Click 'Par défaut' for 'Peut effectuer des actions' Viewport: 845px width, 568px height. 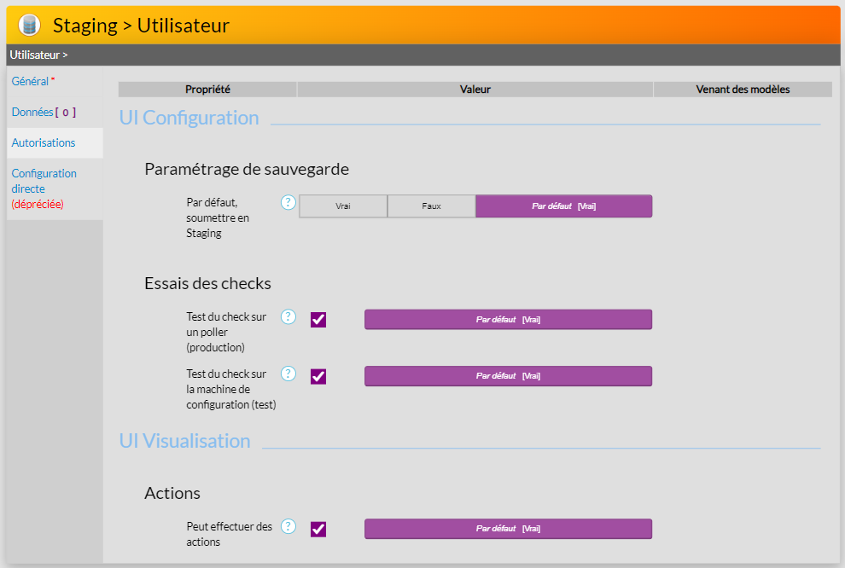point(508,529)
